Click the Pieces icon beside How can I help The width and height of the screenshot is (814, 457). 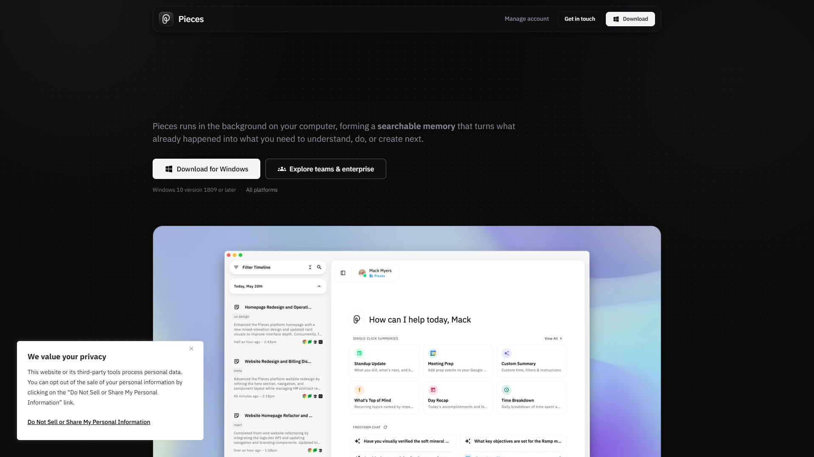click(x=357, y=319)
